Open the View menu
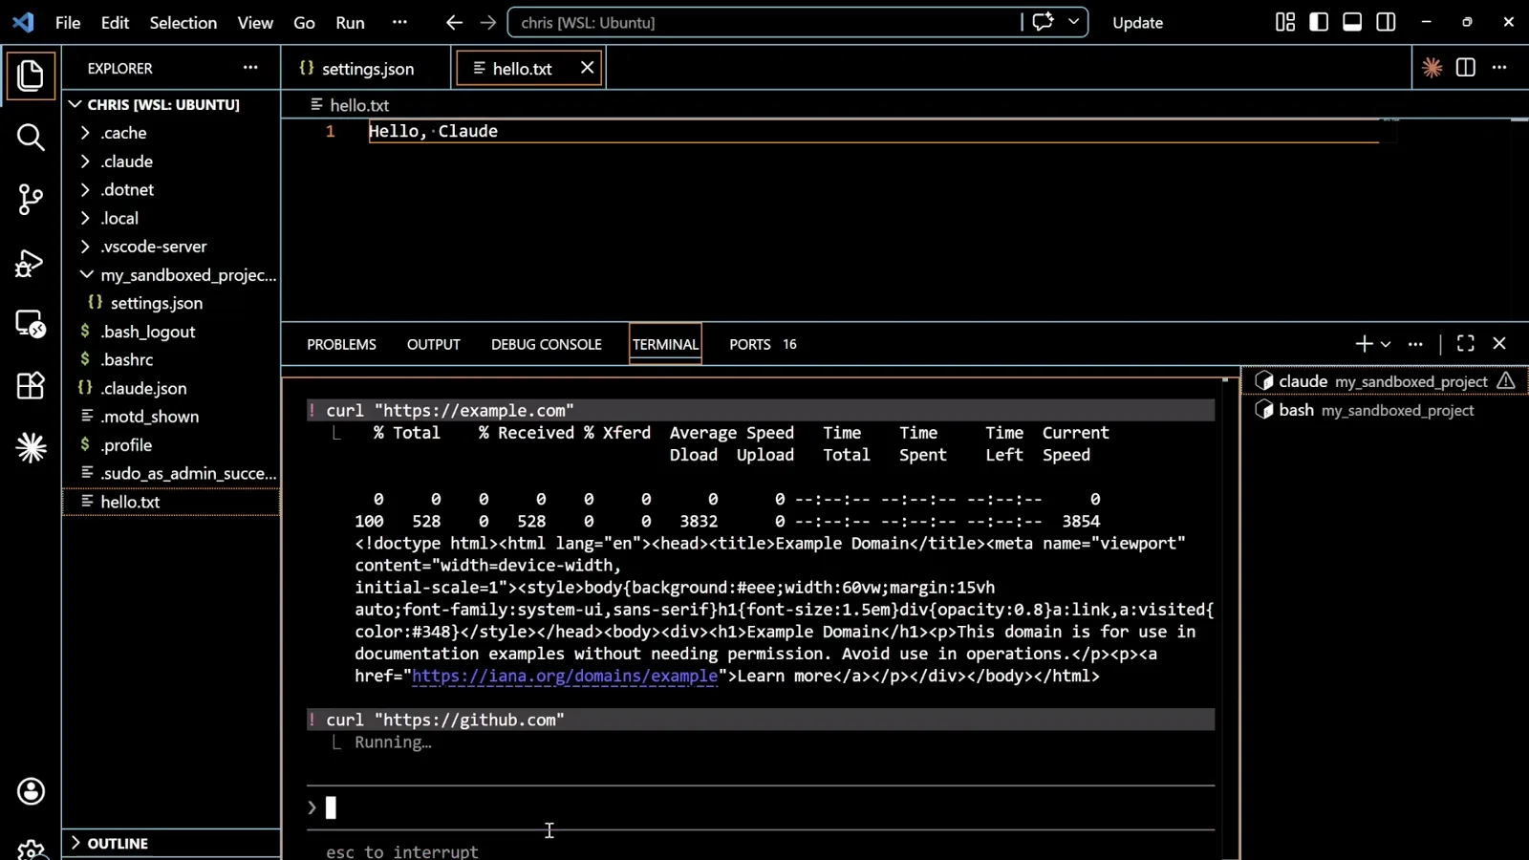 click(x=255, y=22)
